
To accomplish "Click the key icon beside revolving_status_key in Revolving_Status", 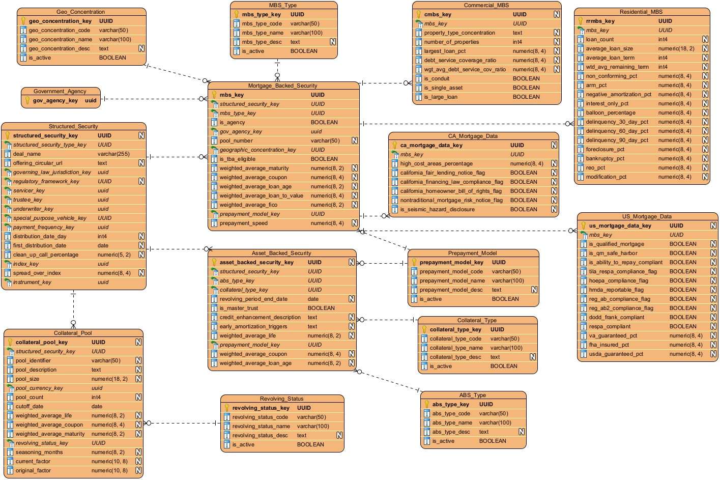I will click(x=227, y=408).
